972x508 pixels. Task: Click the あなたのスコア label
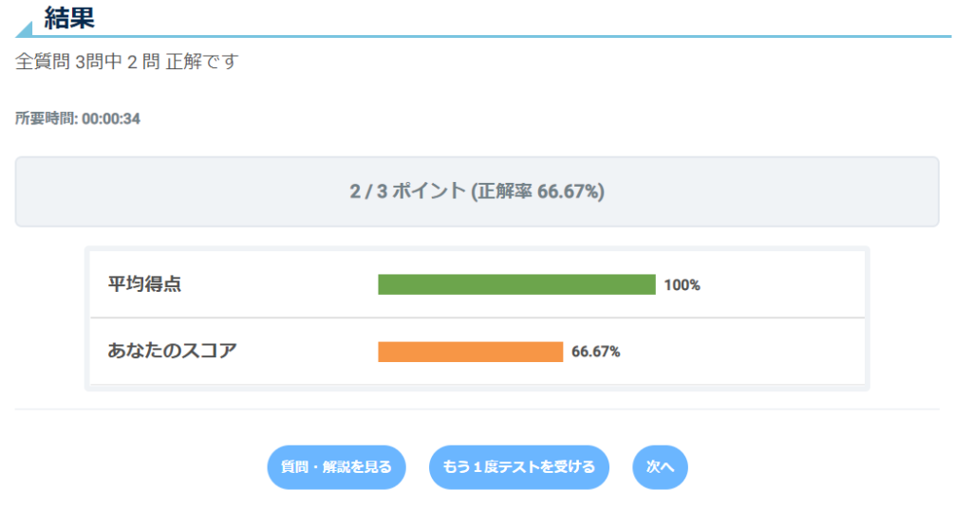point(172,351)
